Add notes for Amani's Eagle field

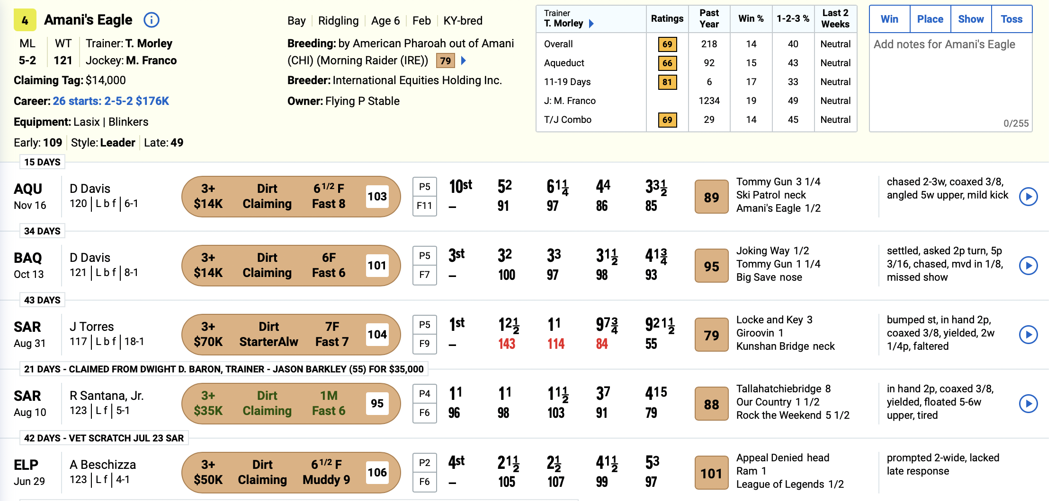coord(950,82)
